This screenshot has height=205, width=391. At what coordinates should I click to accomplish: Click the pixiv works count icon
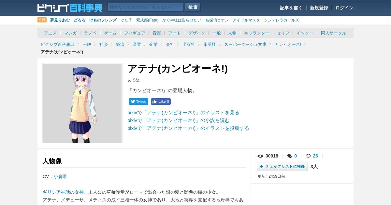click(x=308, y=156)
